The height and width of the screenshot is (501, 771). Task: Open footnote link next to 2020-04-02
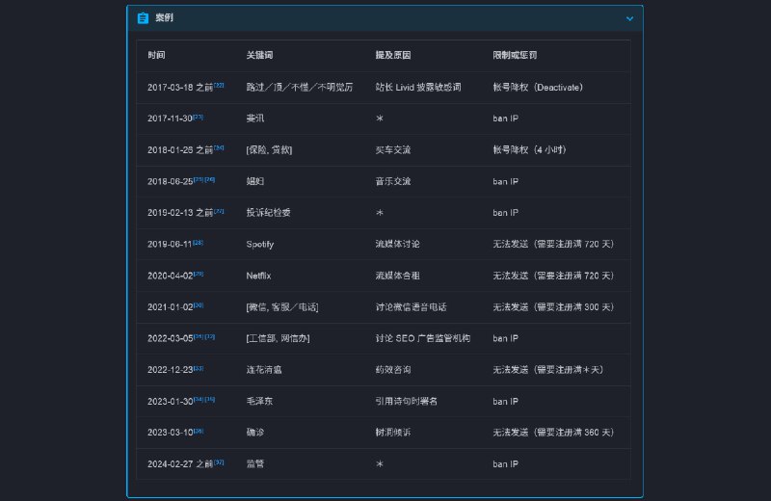[199, 274]
